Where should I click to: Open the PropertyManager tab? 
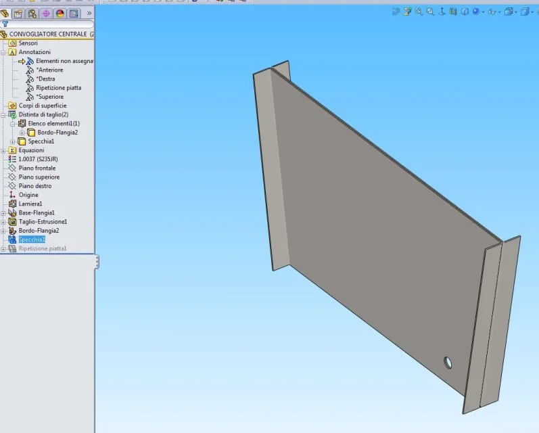(x=18, y=14)
